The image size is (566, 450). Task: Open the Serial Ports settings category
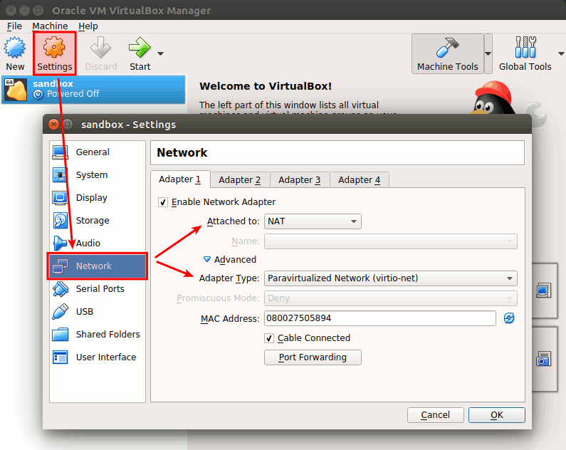tap(98, 288)
